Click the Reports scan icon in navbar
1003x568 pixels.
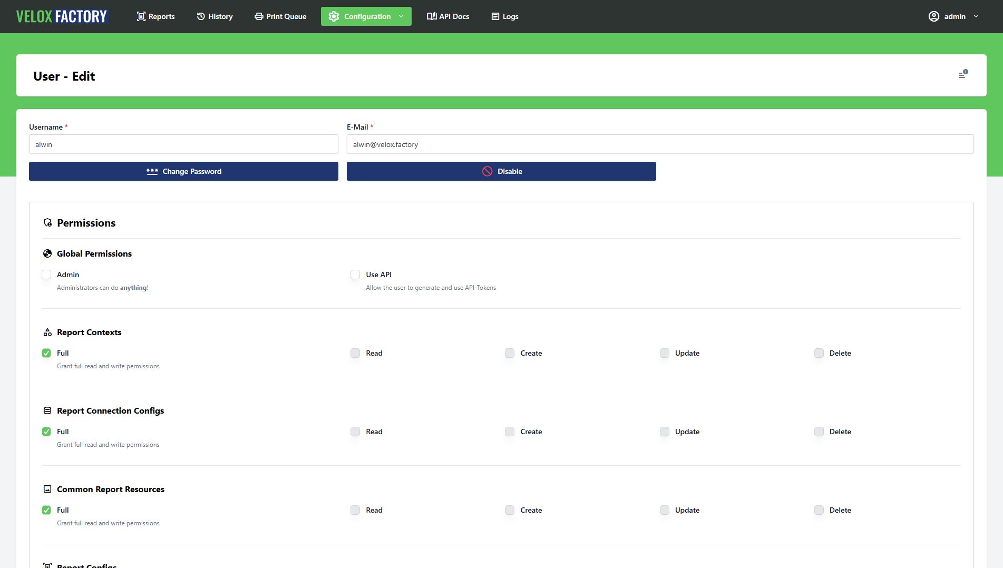coord(141,16)
